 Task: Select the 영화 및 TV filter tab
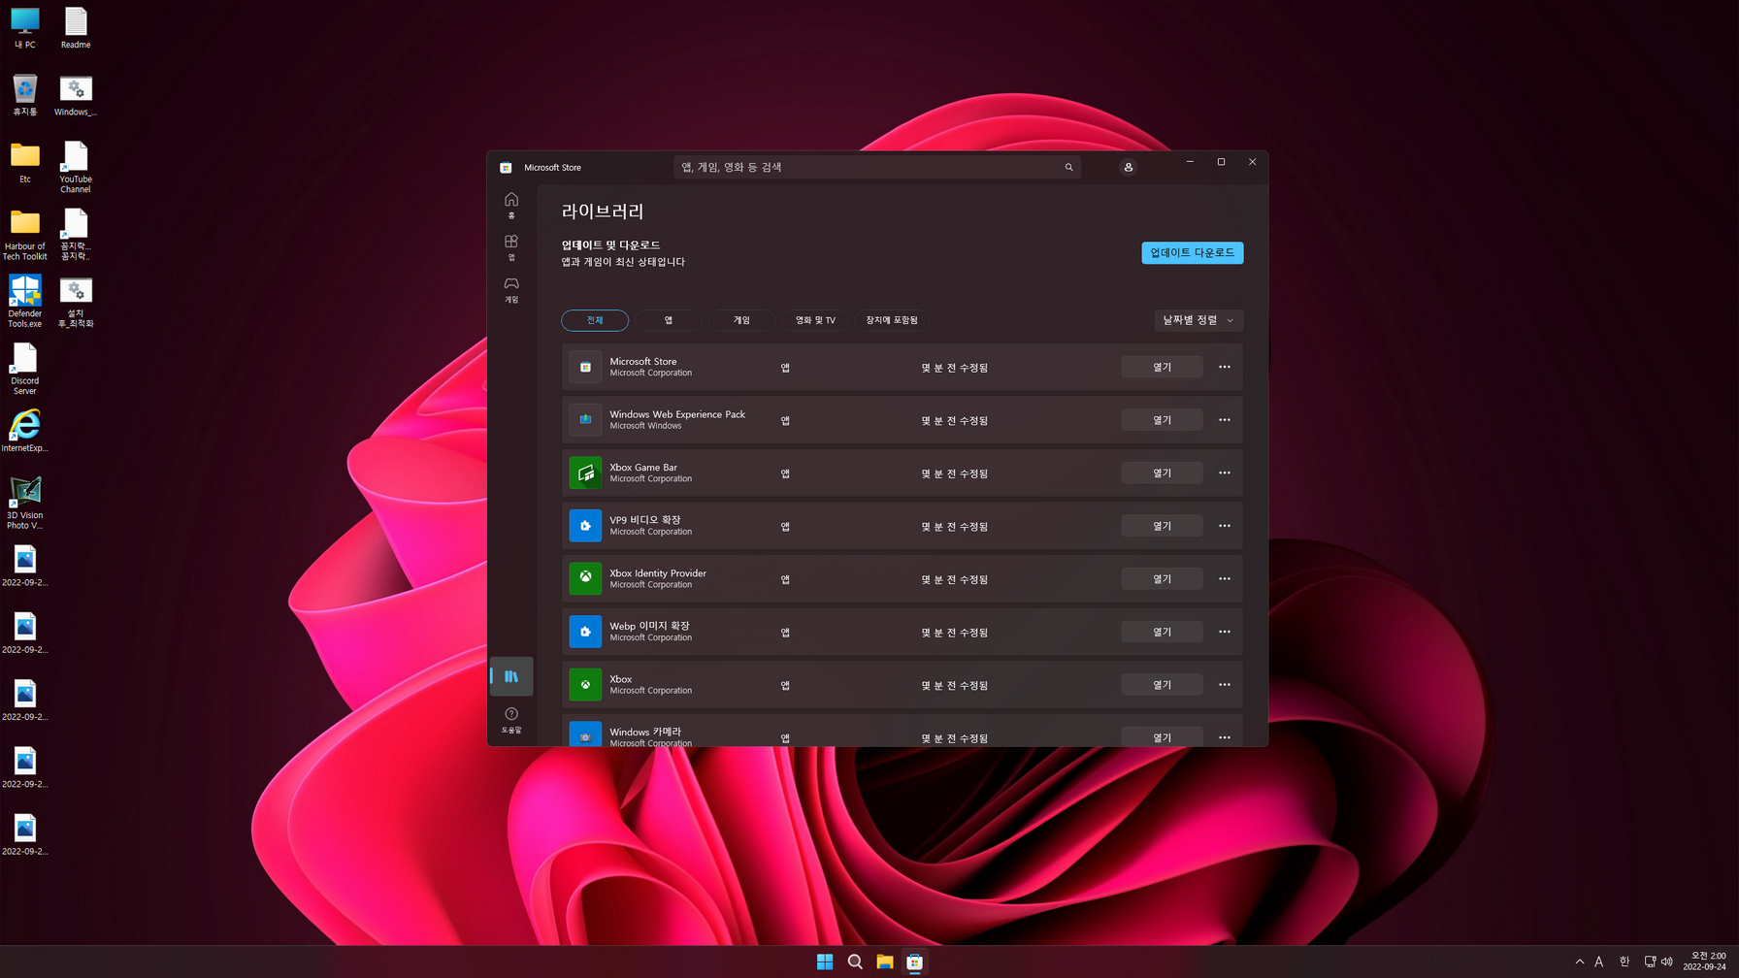(x=815, y=320)
